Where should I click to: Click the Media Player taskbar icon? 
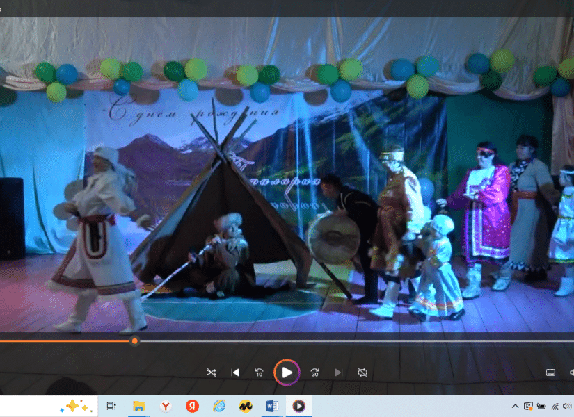298,406
